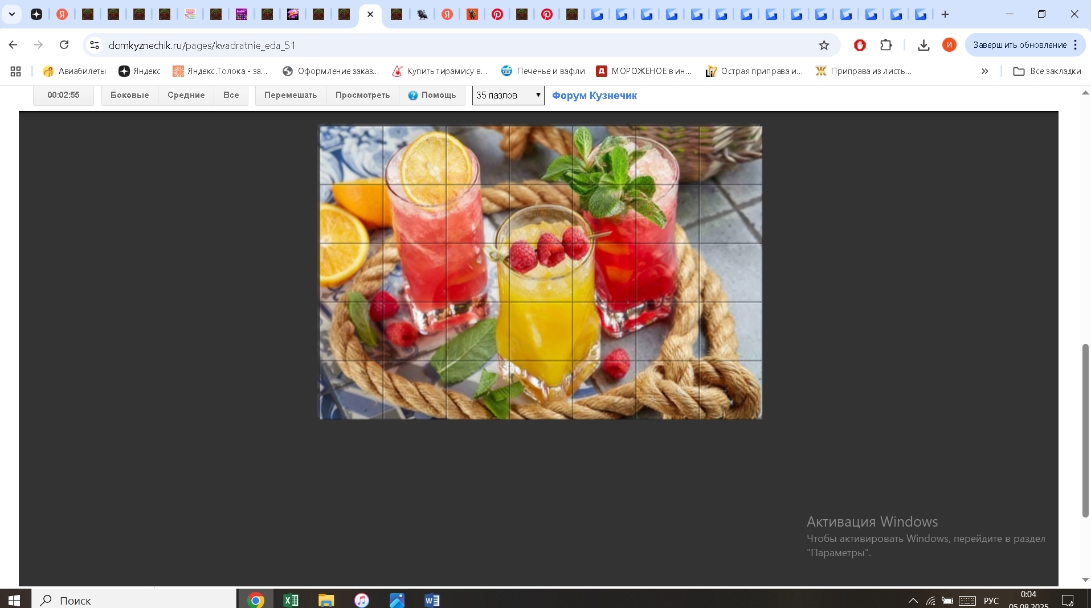Open the Все закладки folder

[1047, 71]
